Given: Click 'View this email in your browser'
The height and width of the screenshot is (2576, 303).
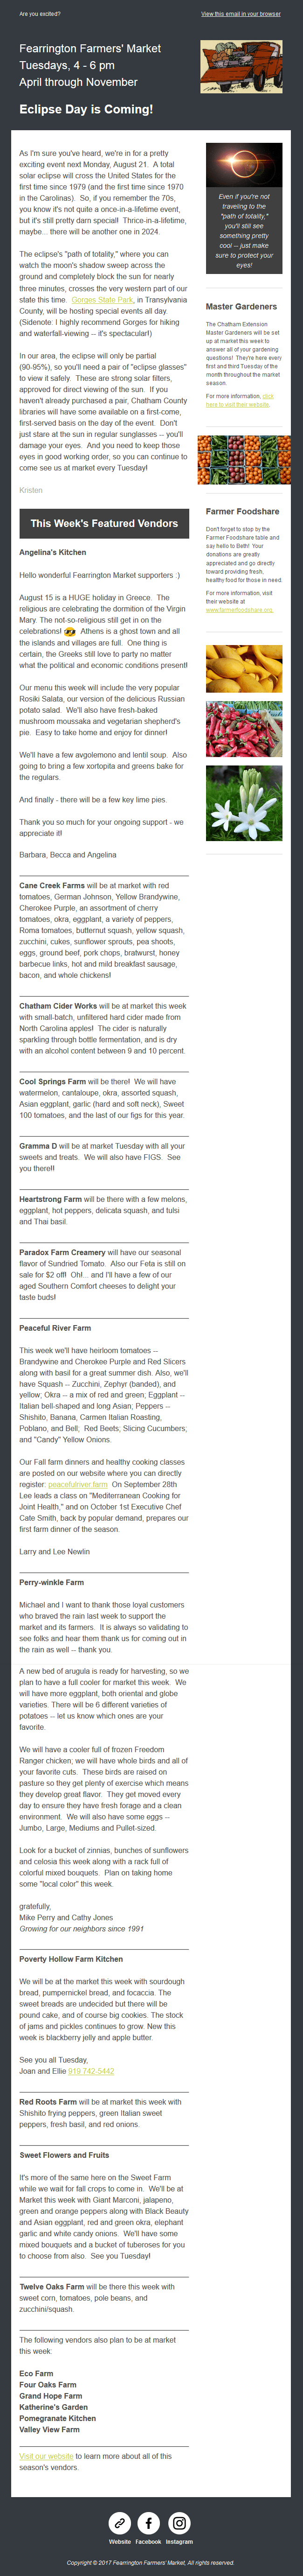Looking at the screenshot, I should (240, 14).
